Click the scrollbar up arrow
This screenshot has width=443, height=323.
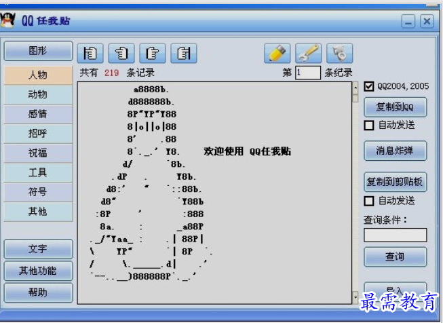point(355,88)
